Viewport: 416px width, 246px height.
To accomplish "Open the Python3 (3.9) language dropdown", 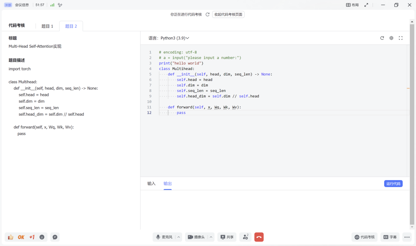I will tap(175, 38).
